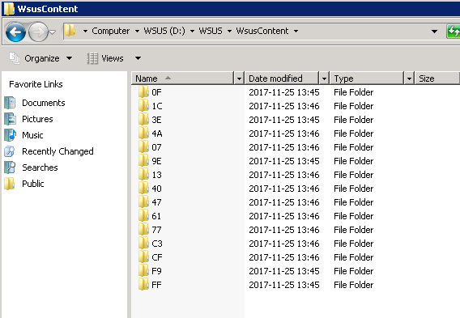Click the green Refresh button
The image size is (460, 318).
pyautogui.click(x=454, y=32)
